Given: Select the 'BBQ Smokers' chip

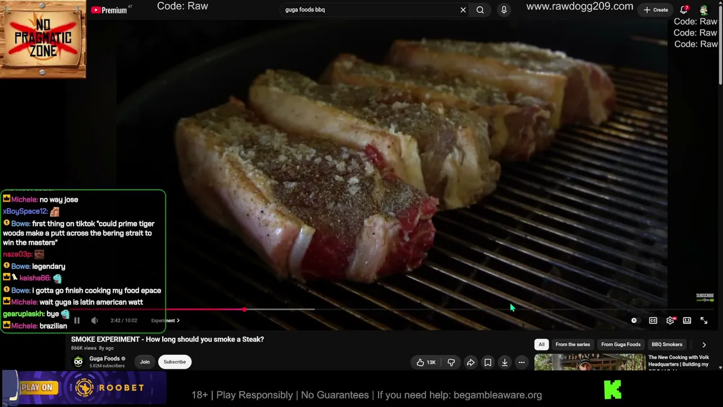Looking at the screenshot, I should (x=667, y=344).
